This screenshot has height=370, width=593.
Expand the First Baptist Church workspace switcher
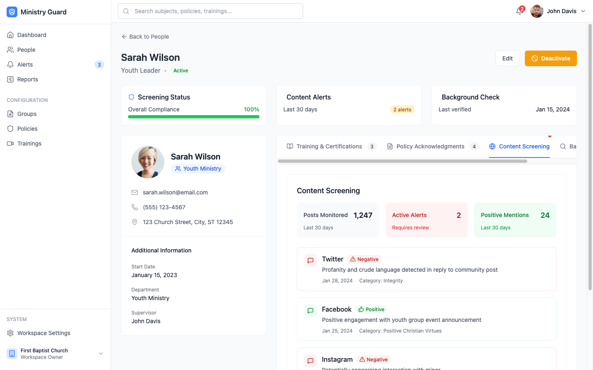click(100, 354)
